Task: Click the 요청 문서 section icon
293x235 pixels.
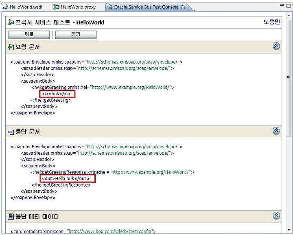Action: tap(11, 47)
